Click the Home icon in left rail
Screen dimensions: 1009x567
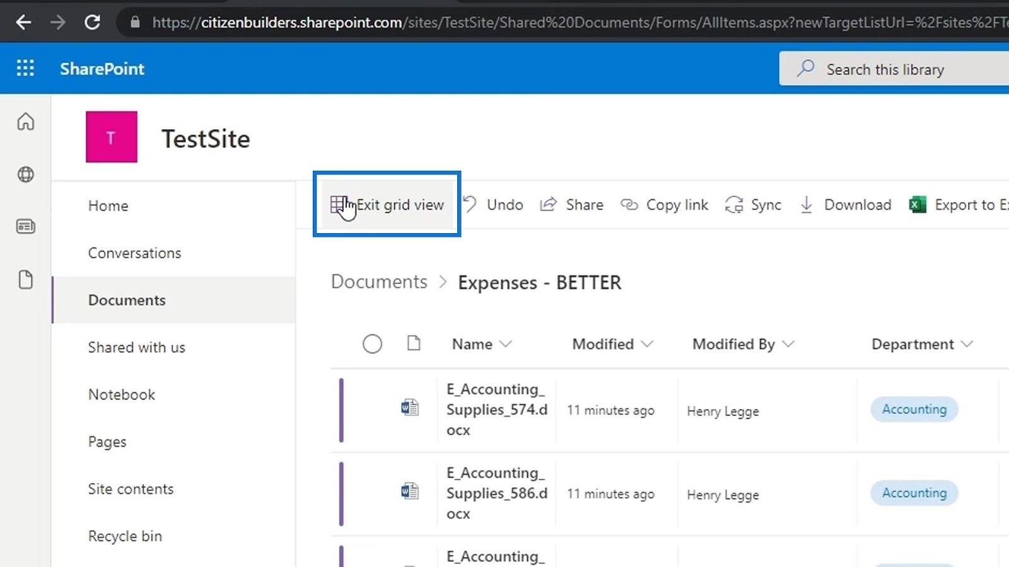pos(25,121)
